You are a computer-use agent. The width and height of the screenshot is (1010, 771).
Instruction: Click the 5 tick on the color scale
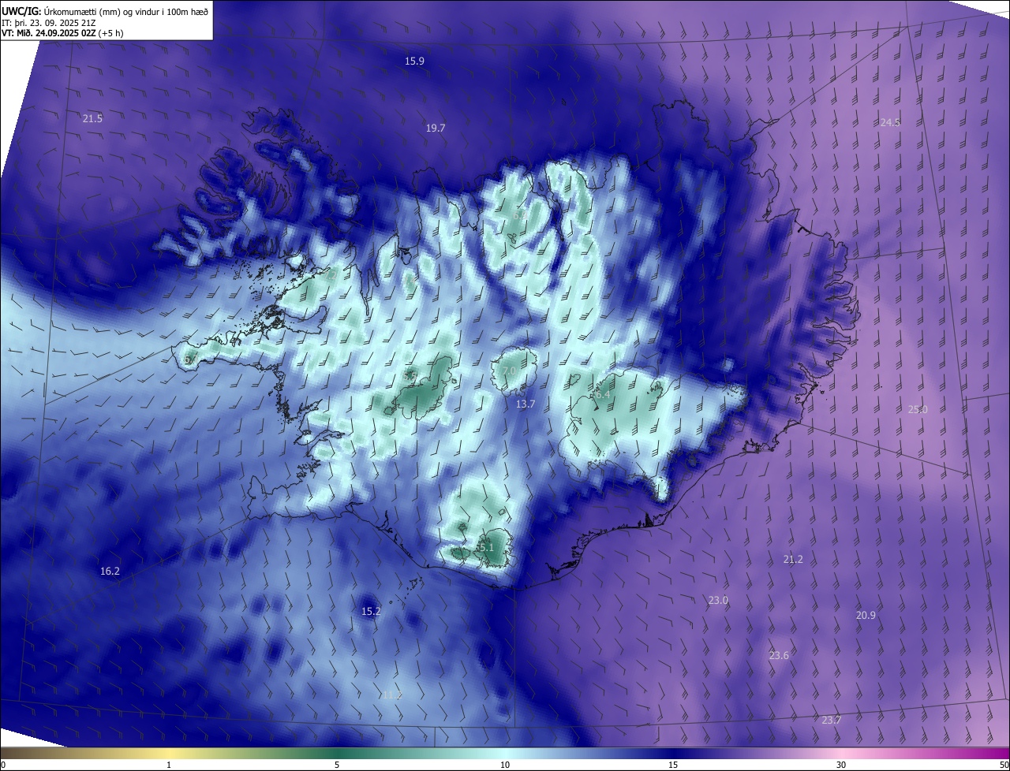click(337, 765)
